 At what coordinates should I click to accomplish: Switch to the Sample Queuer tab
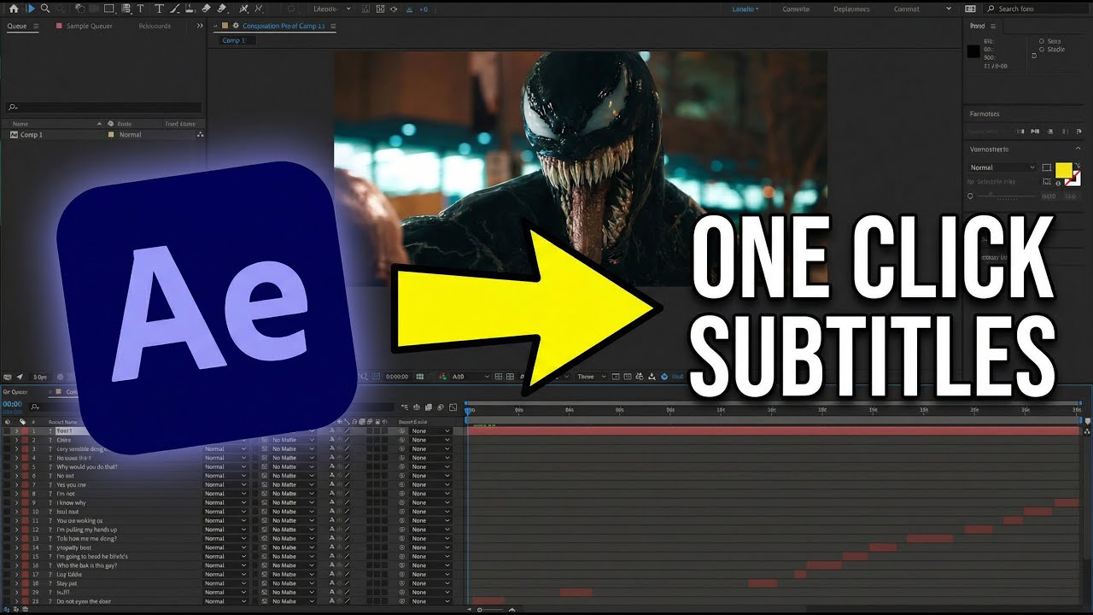tap(88, 26)
